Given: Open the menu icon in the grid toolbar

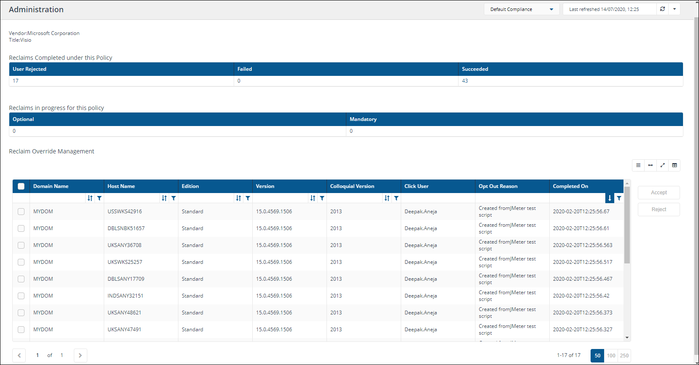Looking at the screenshot, I should pos(638,165).
